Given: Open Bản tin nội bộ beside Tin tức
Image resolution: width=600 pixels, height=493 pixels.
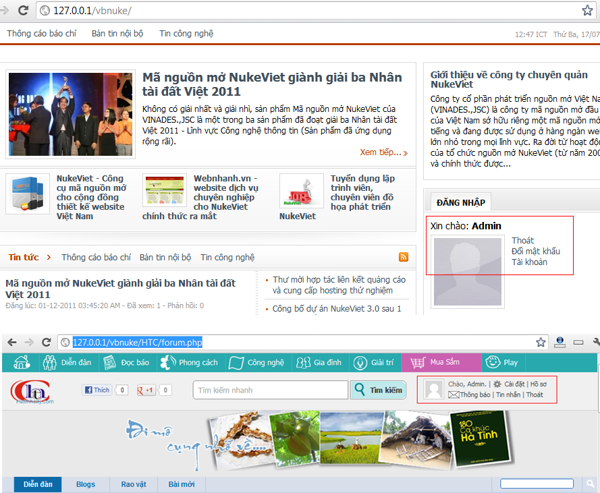Looking at the screenshot, I should tap(165, 257).
